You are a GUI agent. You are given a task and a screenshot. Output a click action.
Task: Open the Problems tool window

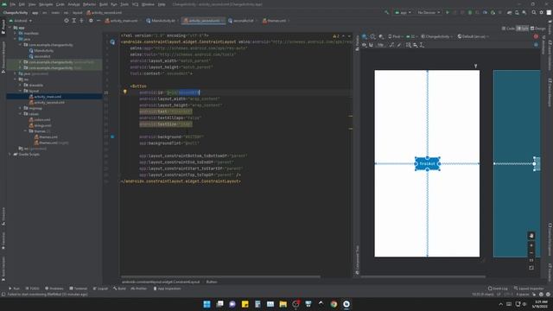pyautogui.click(x=54, y=289)
